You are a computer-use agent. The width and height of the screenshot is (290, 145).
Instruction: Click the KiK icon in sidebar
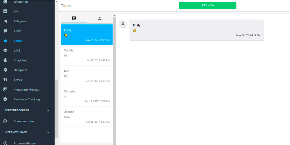[5, 12]
